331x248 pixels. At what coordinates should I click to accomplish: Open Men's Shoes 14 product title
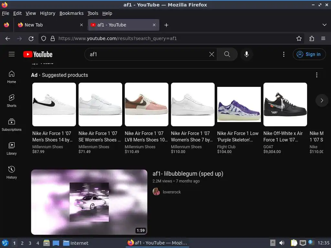(x=52, y=137)
